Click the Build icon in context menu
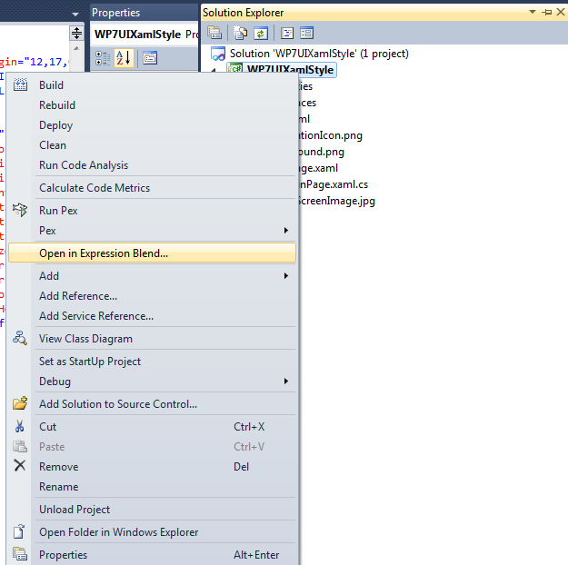 (x=20, y=84)
